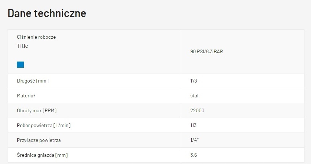Click the length value 173

tap(193, 81)
